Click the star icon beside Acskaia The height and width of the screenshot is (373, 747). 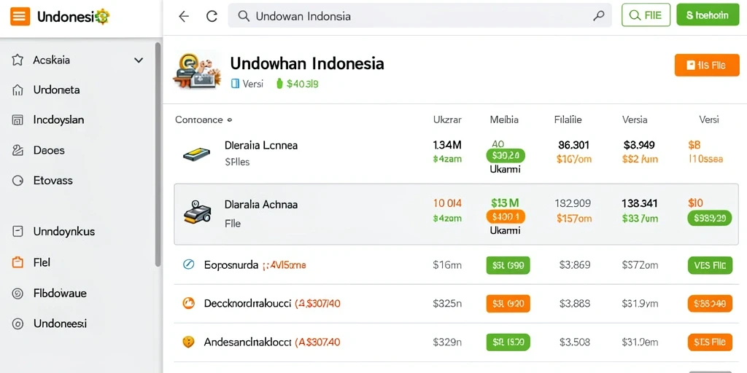(18, 60)
